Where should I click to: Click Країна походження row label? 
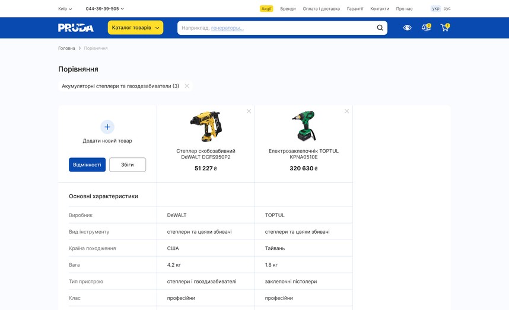[92, 248]
